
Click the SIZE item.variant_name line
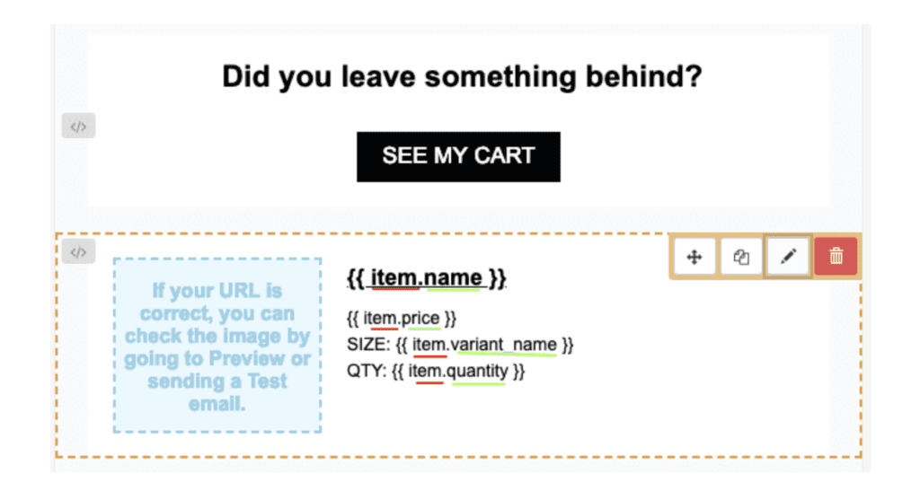pos(460,345)
